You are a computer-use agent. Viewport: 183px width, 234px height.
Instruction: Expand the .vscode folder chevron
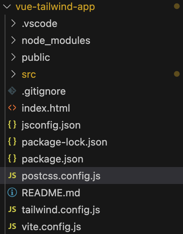(x=14, y=23)
